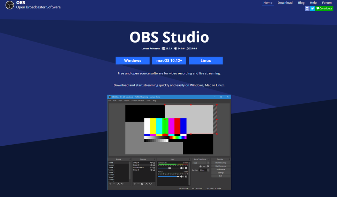Open the View menu in the OBS window

[x=120, y=101]
